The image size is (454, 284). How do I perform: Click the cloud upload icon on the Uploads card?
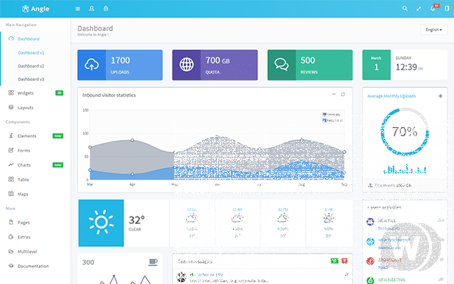pyautogui.click(x=92, y=64)
